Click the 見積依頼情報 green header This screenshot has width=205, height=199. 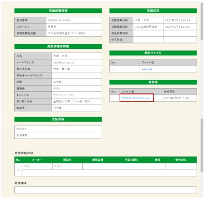coord(58,11)
